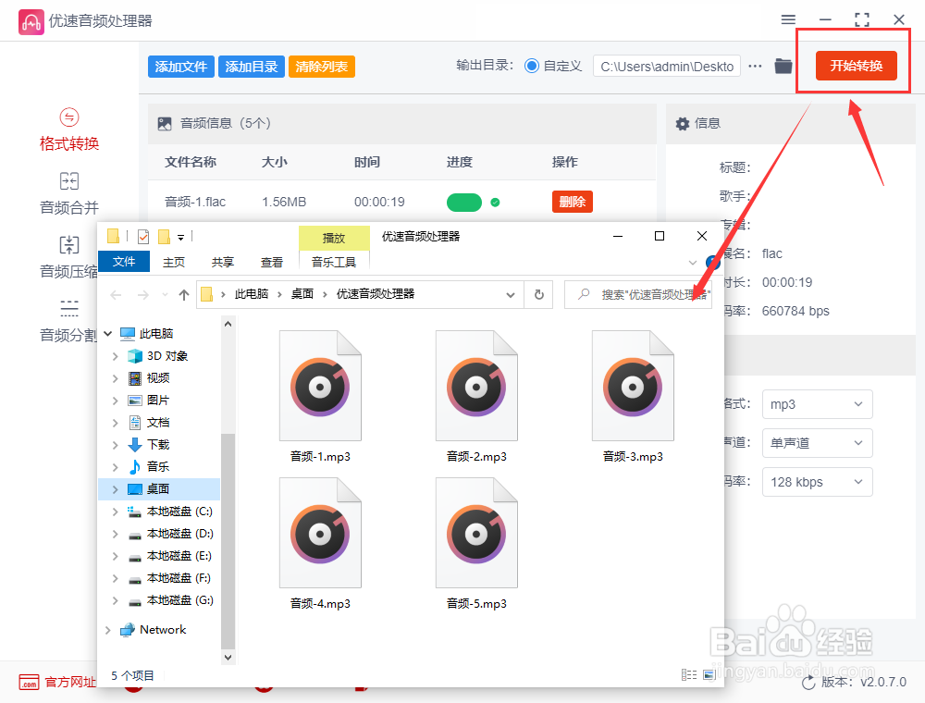Select 音频-3.mp3 file icon
This screenshot has height=703, width=925.
(633, 386)
